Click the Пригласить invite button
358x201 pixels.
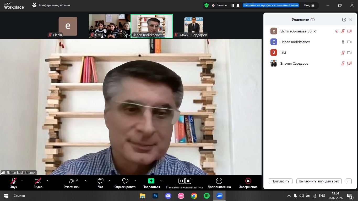[280, 181]
